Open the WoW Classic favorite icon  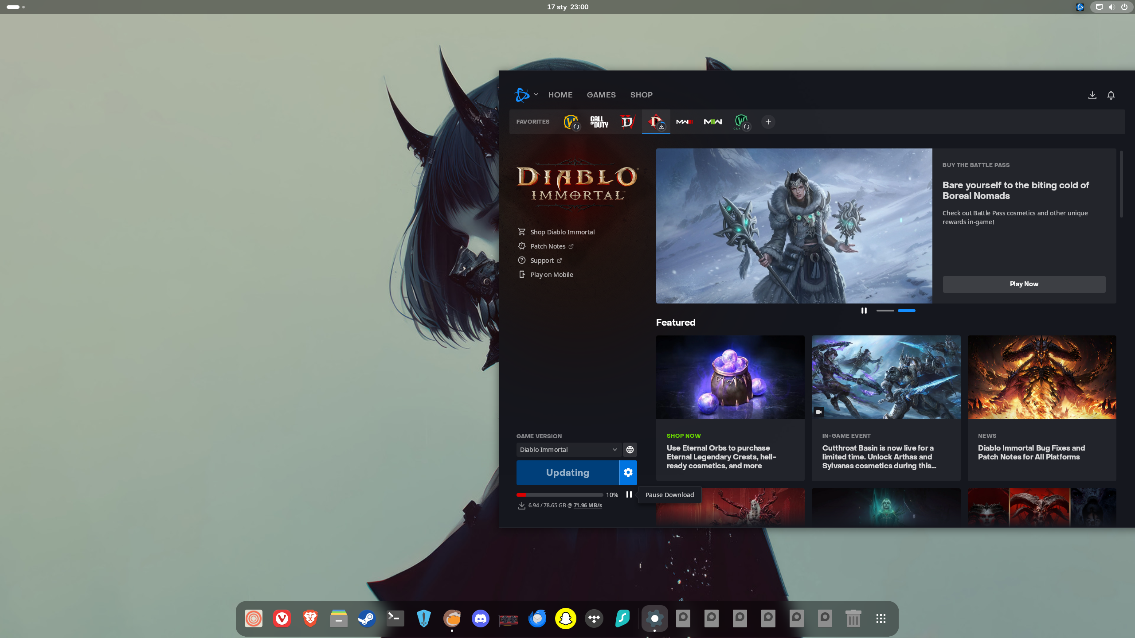(741, 122)
